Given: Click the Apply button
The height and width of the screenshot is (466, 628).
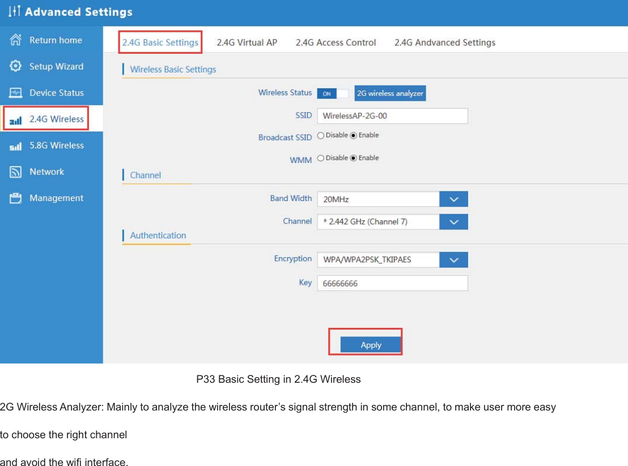Looking at the screenshot, I should [x=371, y=345].
